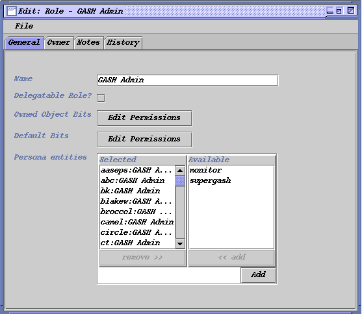Maximize the Edit Role window

(339, 11)
